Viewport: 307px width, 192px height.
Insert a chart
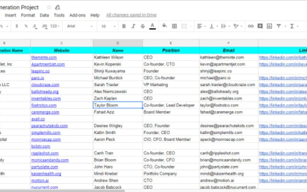click(270, 26)
